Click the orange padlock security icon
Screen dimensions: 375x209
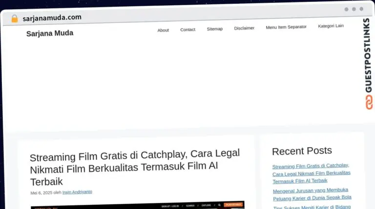point(14,19)
